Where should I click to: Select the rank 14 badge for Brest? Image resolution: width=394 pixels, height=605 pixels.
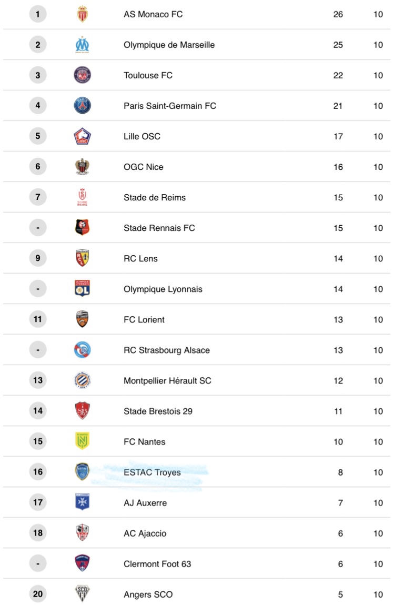38,410
